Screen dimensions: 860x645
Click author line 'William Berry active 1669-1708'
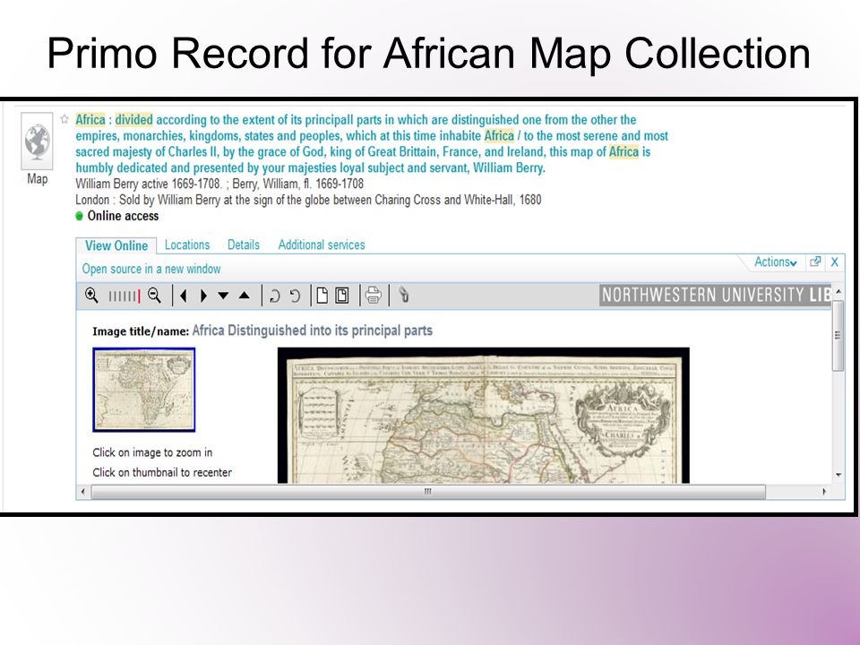pyautogui.click(x=148, y=184)
